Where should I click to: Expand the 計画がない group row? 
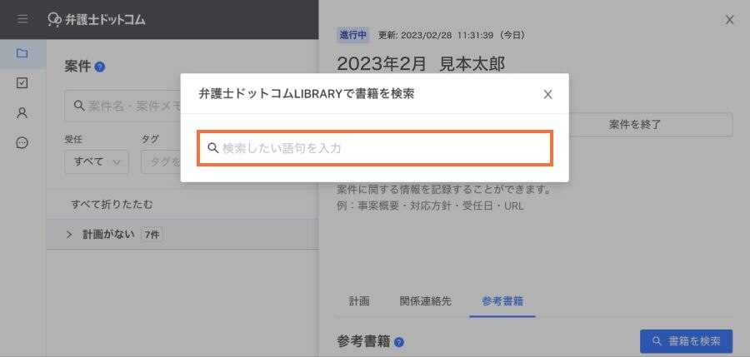182,235
